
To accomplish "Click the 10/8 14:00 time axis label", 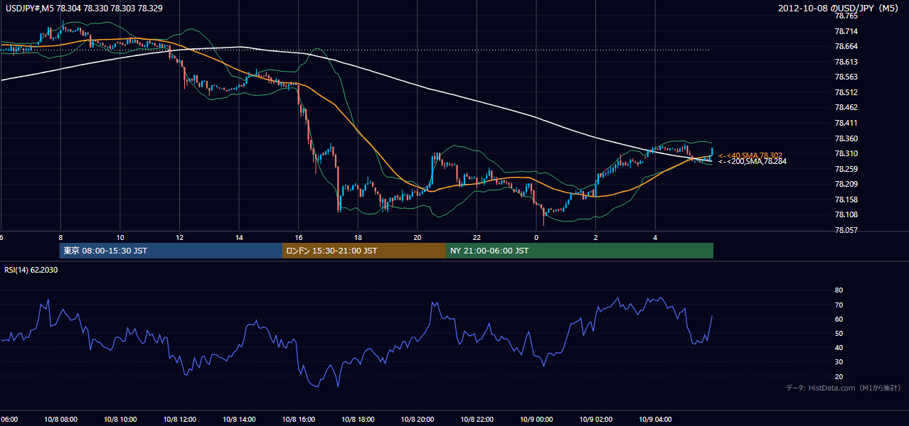I will coord(239,420).
